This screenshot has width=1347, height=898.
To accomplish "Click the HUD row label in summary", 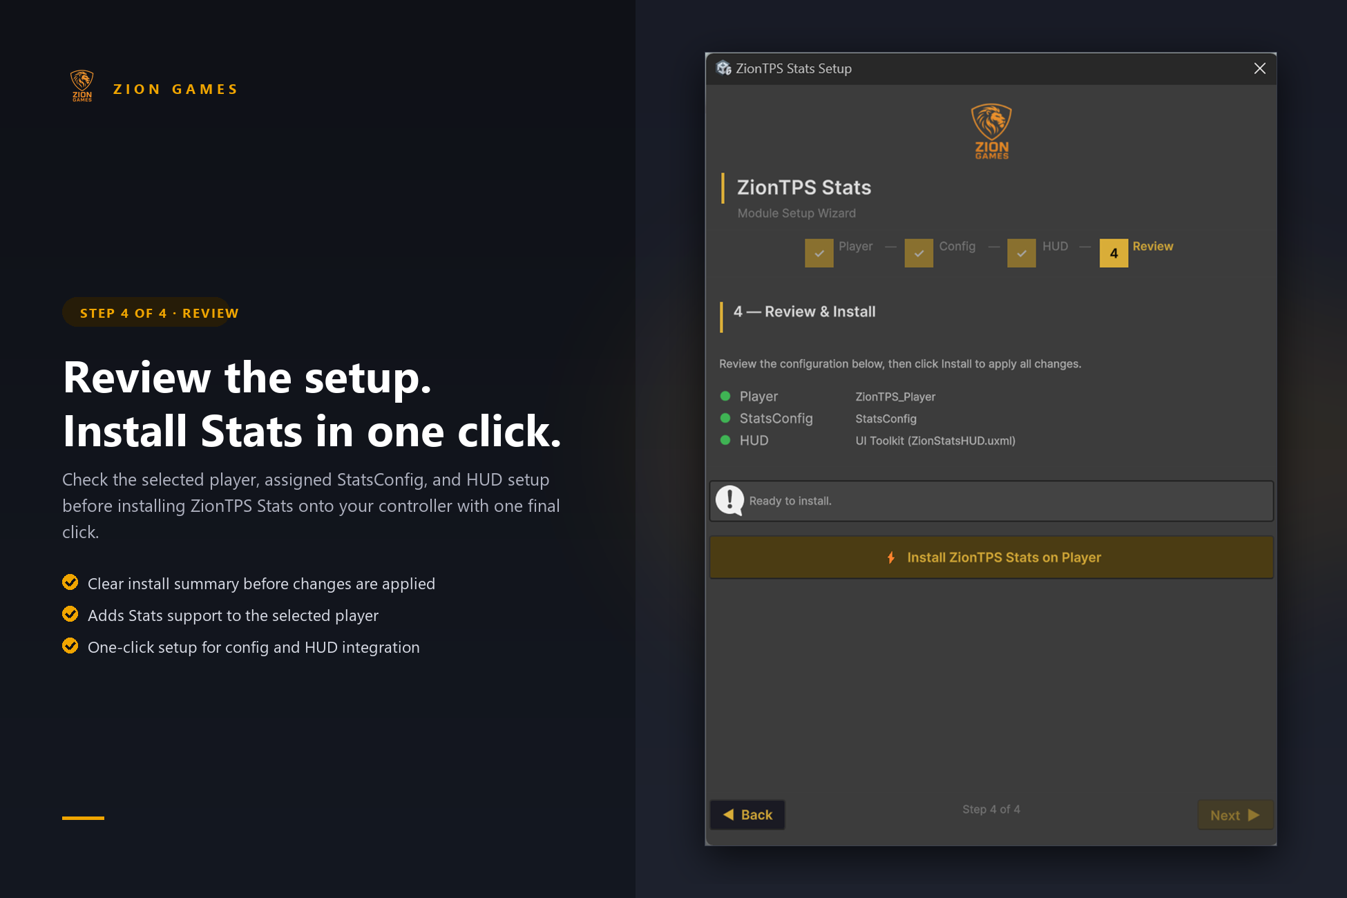I will pos(754,441).
